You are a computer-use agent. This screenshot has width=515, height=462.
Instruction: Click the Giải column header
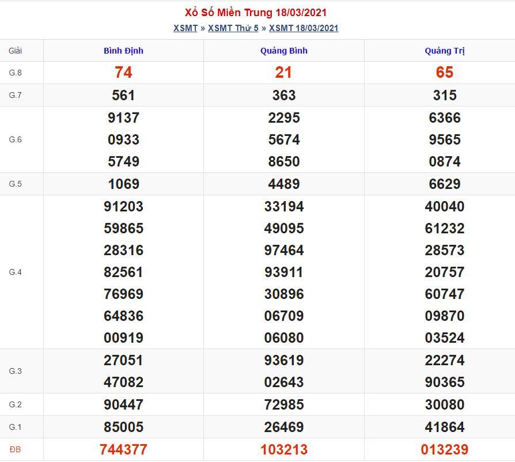coord(15,51)
